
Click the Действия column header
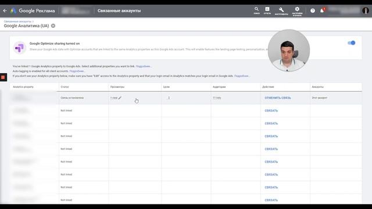(x=268, y=87)
